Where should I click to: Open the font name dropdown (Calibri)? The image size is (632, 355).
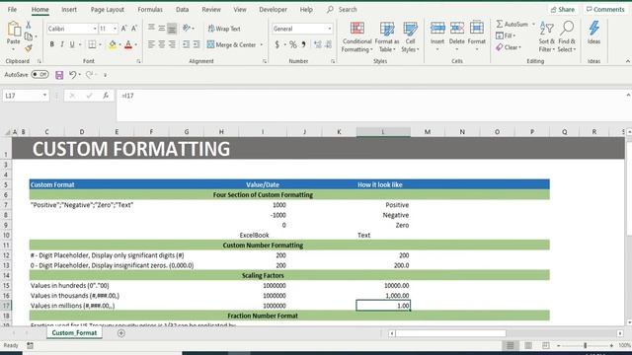[95, 29]
